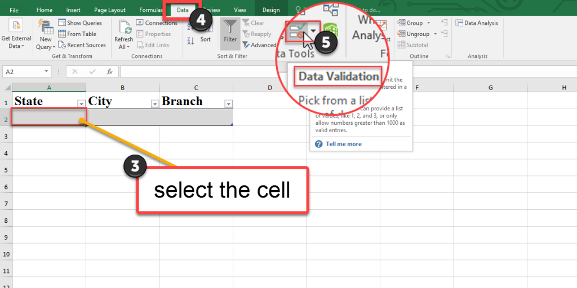Click the Tell me lightbulb icon
Viewport: 577px width, 288px height.
coord(299,10)
